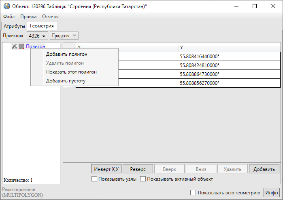Open the Правка menu
This screenshot has width=283, height=200.
tap(28, 17)
